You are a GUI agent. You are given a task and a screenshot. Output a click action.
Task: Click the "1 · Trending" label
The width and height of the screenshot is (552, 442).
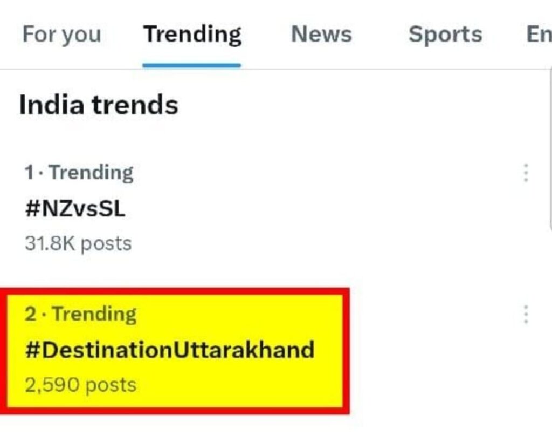[x=79, y=173]
